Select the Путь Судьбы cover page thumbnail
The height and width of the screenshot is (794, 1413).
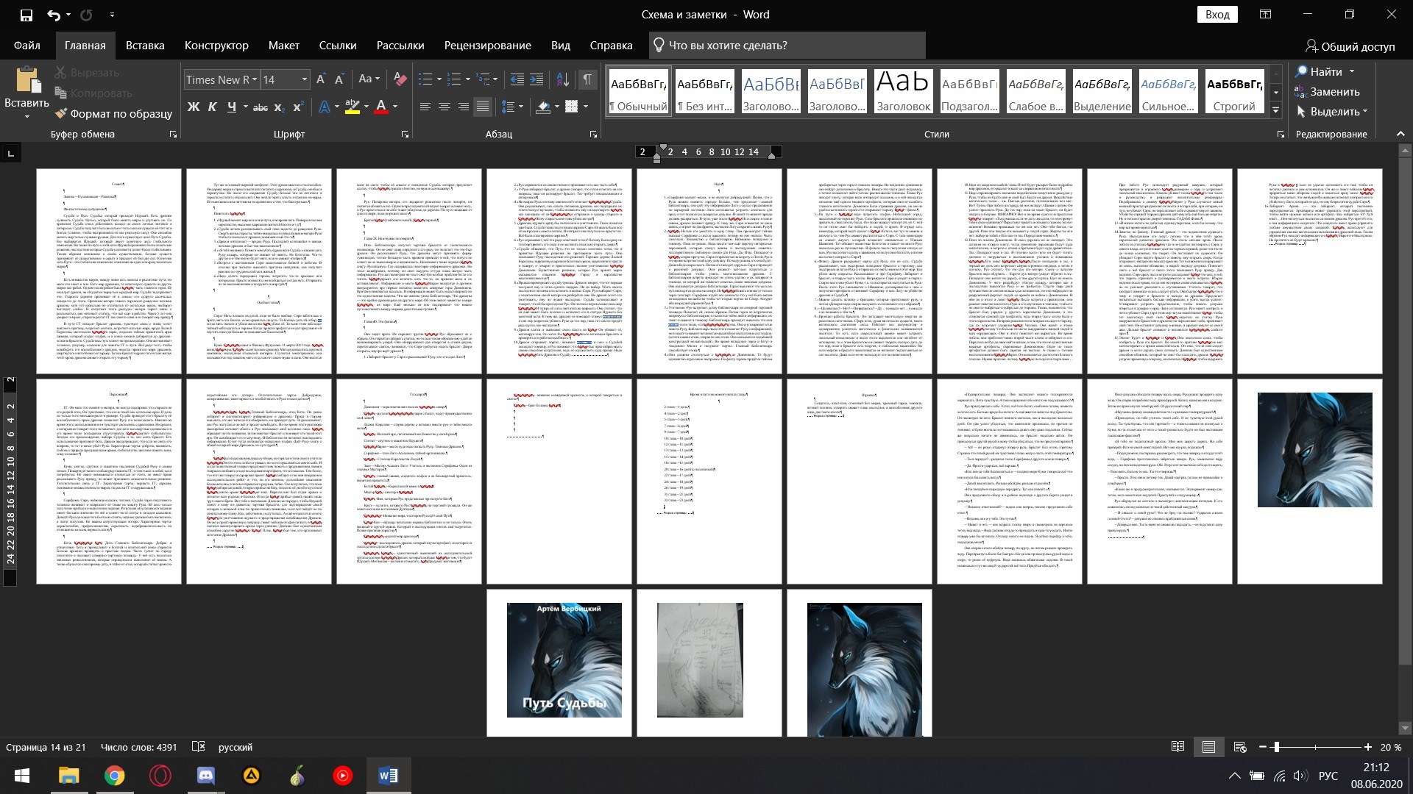point(564,659)
